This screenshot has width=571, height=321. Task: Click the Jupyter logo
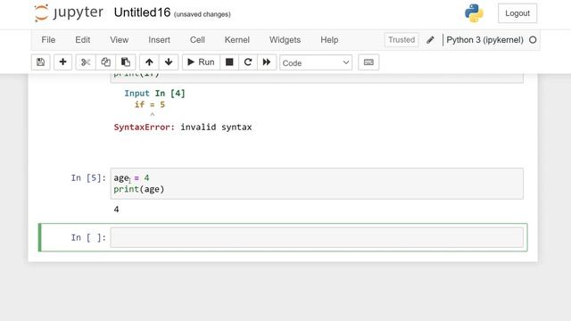point(69,13)
